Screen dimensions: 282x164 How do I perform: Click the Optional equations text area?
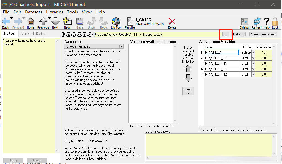(x=208, y=145)
